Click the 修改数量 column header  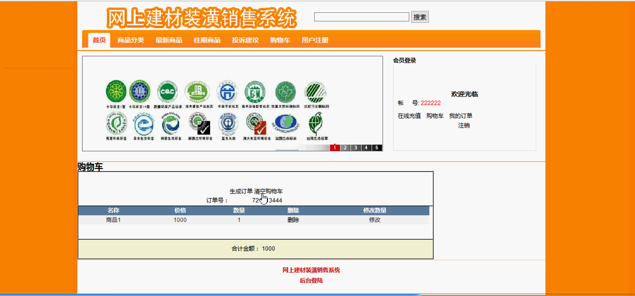[374, 210]
